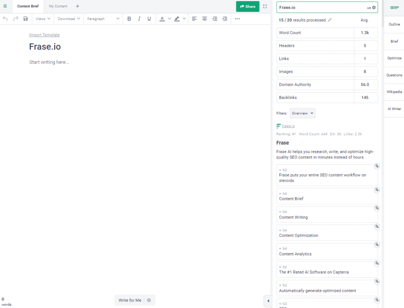The width and height of the screenshot is (404, 308).
Task: Copy the Content Optimization heading
Action: 377,226
